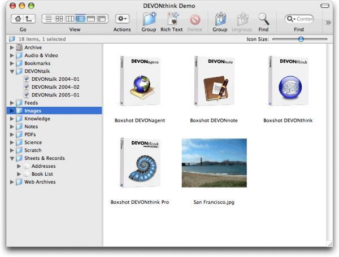Click the magnifying glass Find icon
The width and height of the screenshot is (339, 257).
pyautogui.click(x=263, y=19)
